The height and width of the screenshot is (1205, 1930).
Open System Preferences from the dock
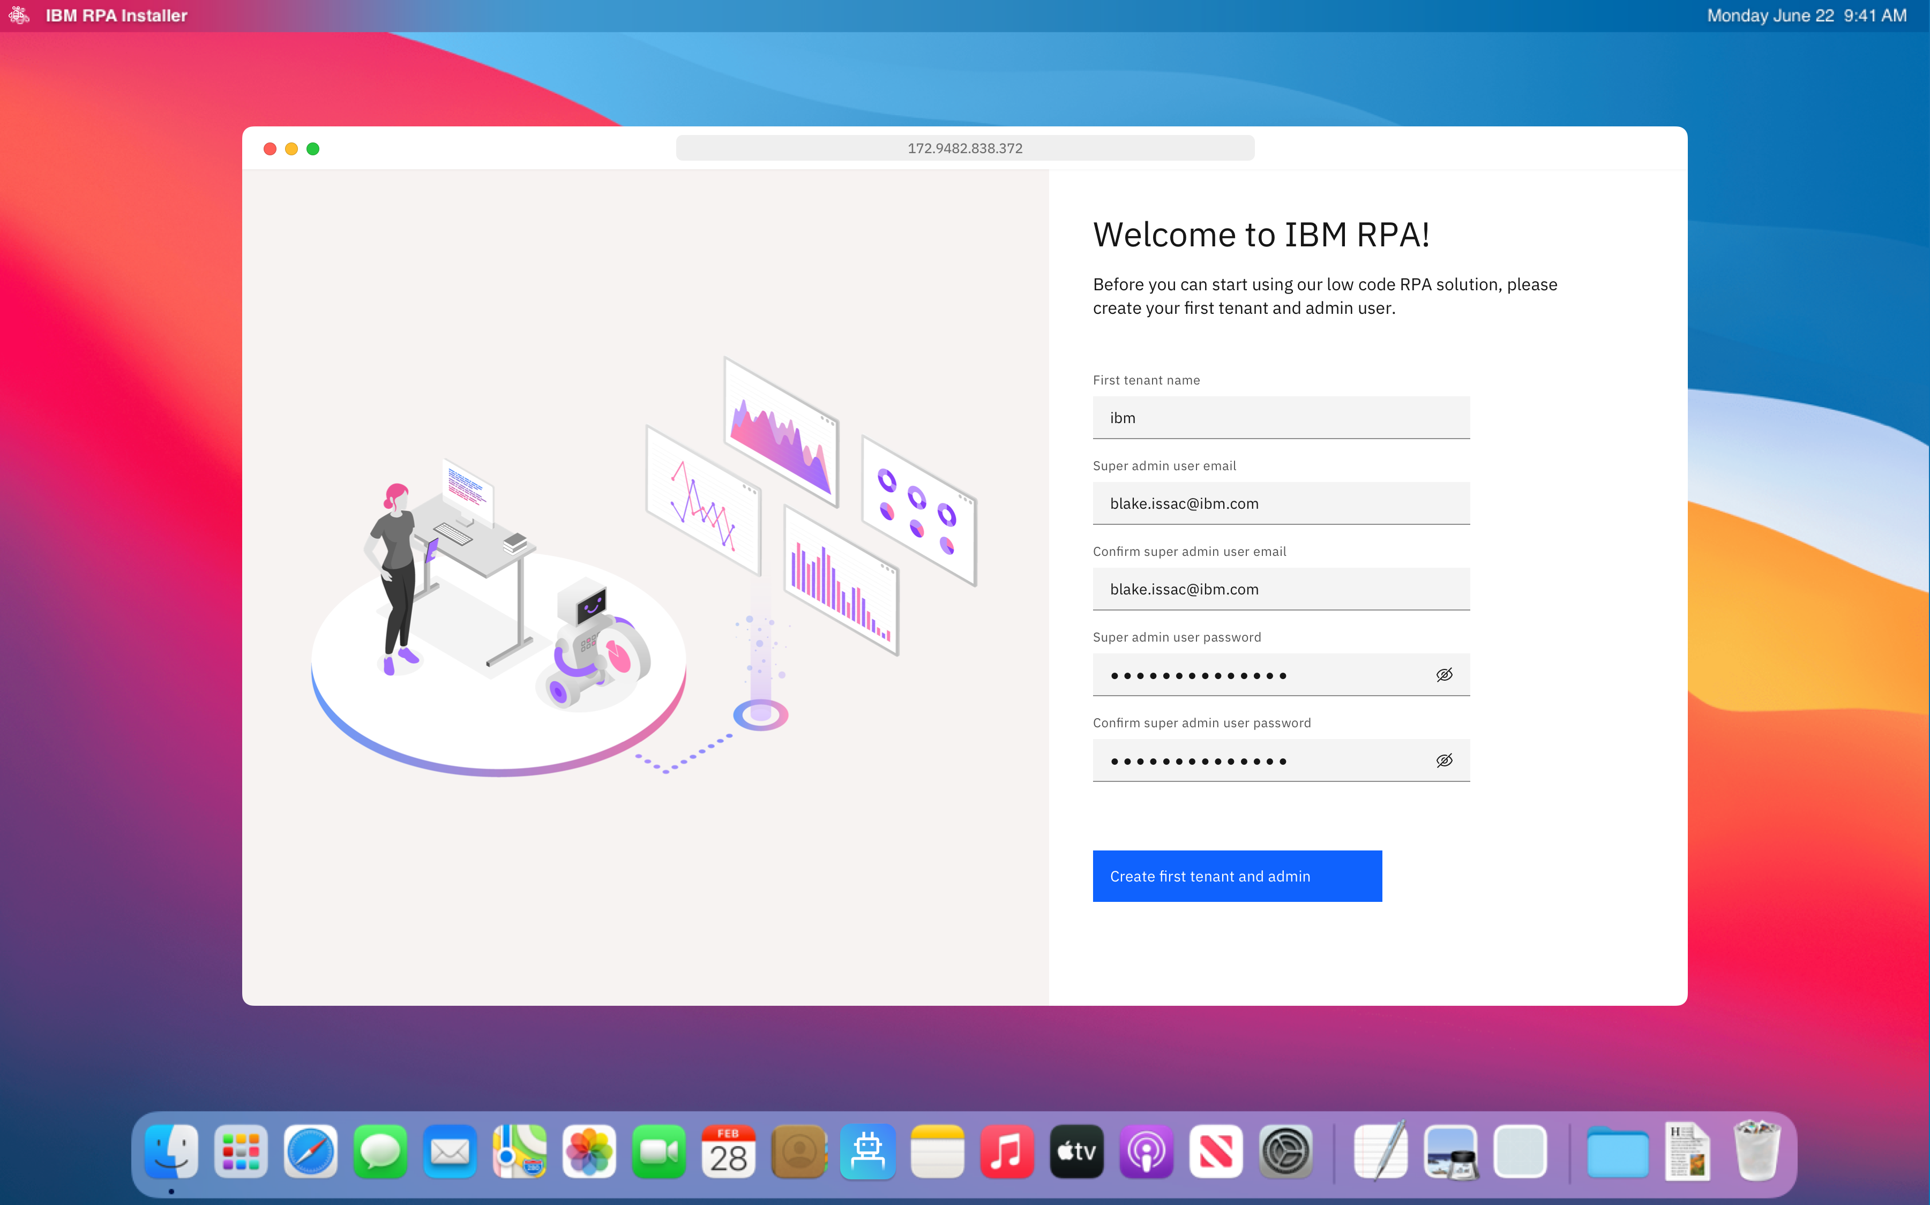[x=1285, y=1151]
